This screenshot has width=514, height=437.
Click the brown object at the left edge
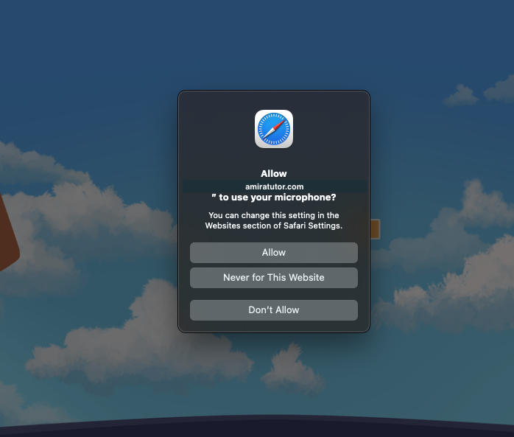coord(7,232)
